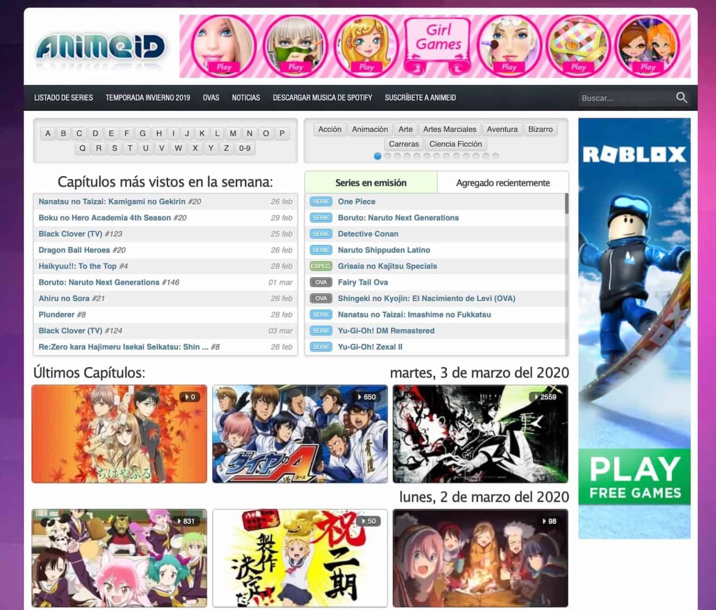The height and width of the screenshot is (610, 716).
Task: Open Haikyuu!!: To the Top #4
Action: click(x=83, y=266)
